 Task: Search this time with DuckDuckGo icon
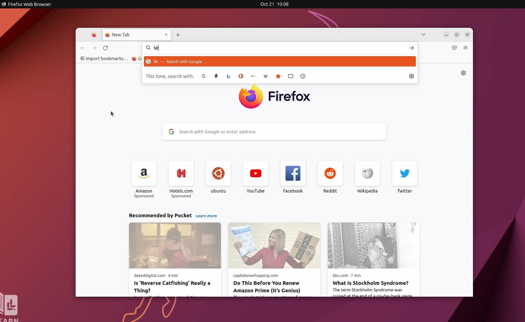click(x=241, y=76)
